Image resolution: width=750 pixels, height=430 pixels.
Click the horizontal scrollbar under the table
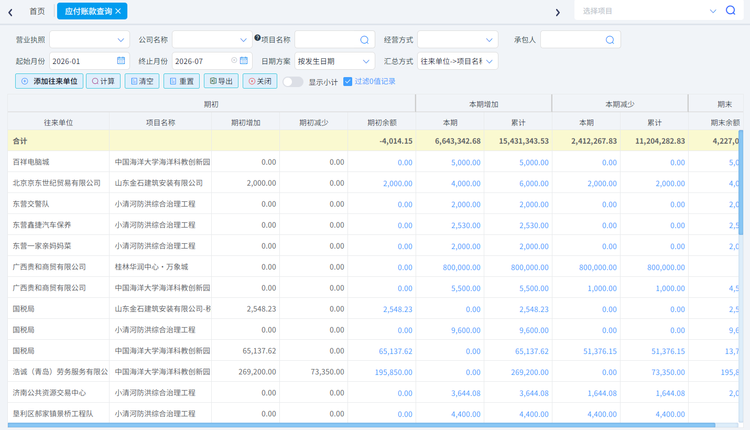(x=362, y=425)
